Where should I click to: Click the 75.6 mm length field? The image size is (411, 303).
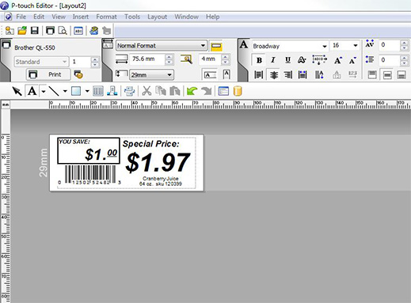click(147, 59)
